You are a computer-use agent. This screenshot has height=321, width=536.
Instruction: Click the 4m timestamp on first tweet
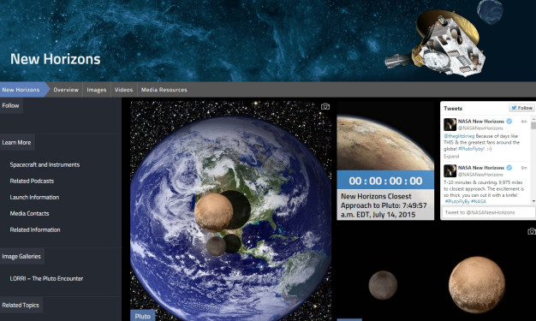(524, 122)
